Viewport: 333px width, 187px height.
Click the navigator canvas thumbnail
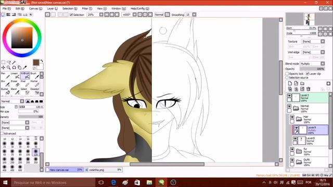(x=309, y=19)
